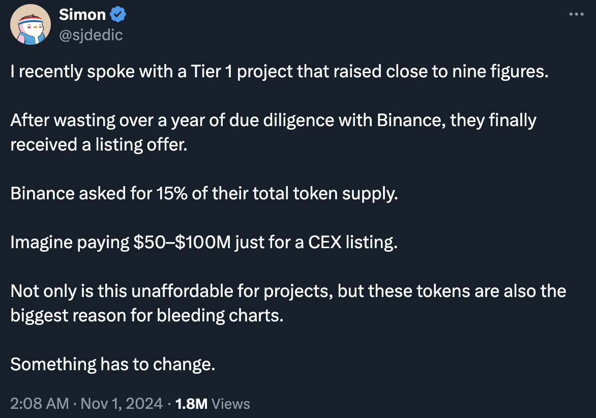Click the phrase 'CEX listing' in the tweet
This screenshot has height=418, width=596.
[352, 243]
